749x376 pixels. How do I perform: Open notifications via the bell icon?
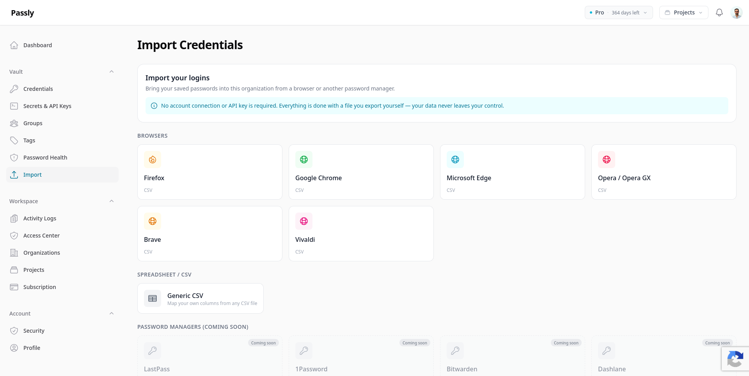pos(719,12)
